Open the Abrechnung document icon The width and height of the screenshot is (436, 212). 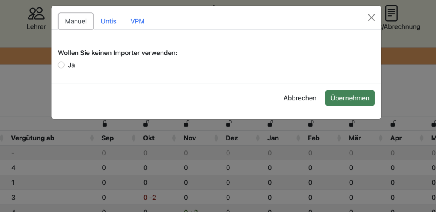[391, 13]
